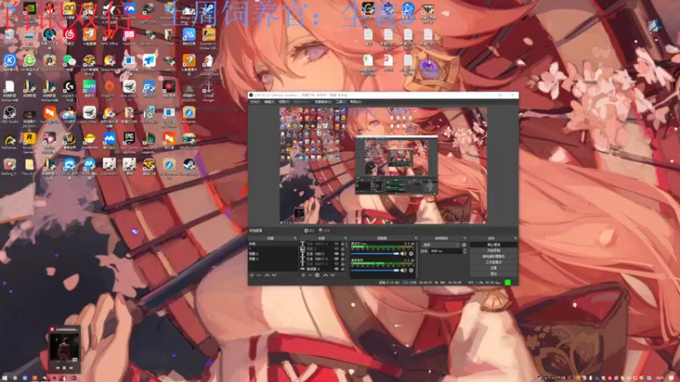Open the OBS Studio desktop shortcut
This screenshot has height=382, width=680.
(x=9, y=114)
